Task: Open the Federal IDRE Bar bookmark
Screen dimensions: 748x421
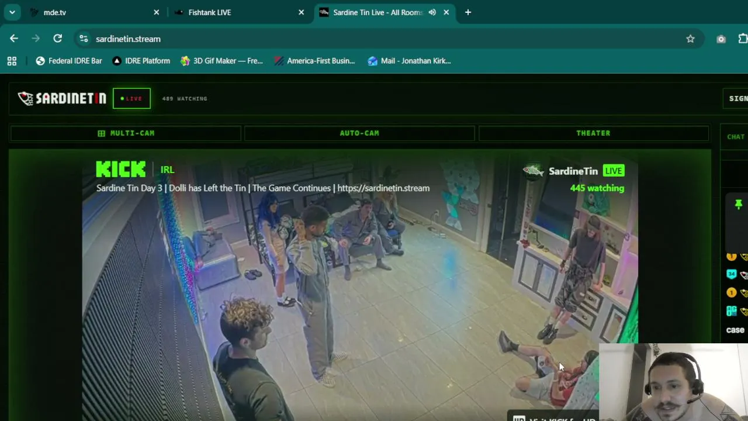Action: tap(69, 61)
